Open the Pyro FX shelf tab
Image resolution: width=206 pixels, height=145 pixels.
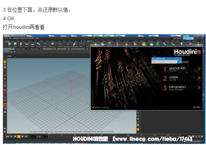[x=167, y=41]
